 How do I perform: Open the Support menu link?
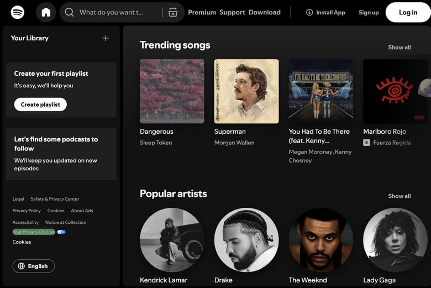[x=232, y=12]
